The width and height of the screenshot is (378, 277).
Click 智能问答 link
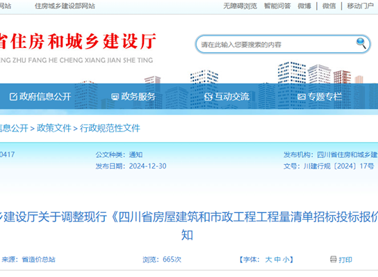[277, 6]
